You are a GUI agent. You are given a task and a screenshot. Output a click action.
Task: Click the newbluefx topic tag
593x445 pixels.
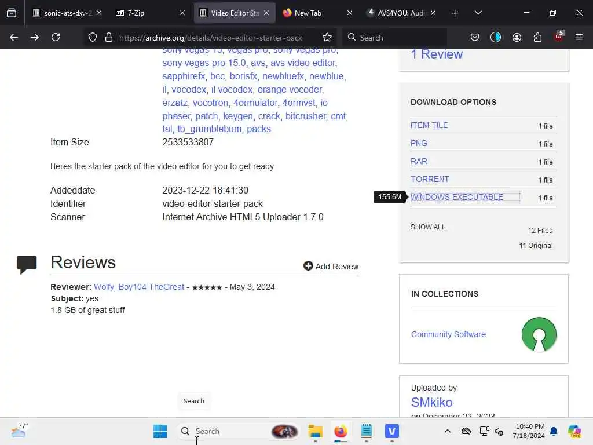[283, 76]
